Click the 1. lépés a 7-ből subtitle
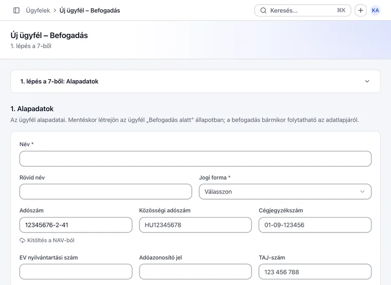 point(31,46)
